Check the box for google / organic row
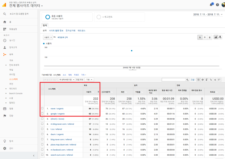This screenshot has width=225, height=159. pos(42,114)
